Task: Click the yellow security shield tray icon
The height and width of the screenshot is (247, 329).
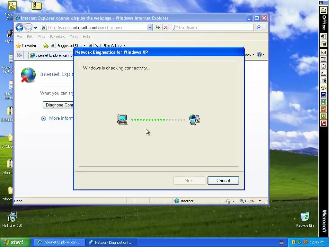Action: 293,242
